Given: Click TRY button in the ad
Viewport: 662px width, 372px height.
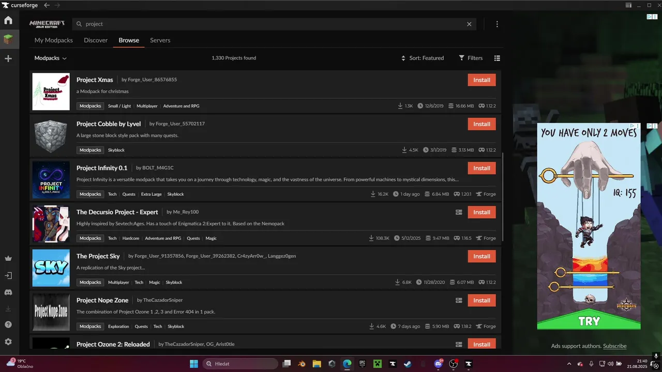Looking at the screenshot, I should point(589,321).
